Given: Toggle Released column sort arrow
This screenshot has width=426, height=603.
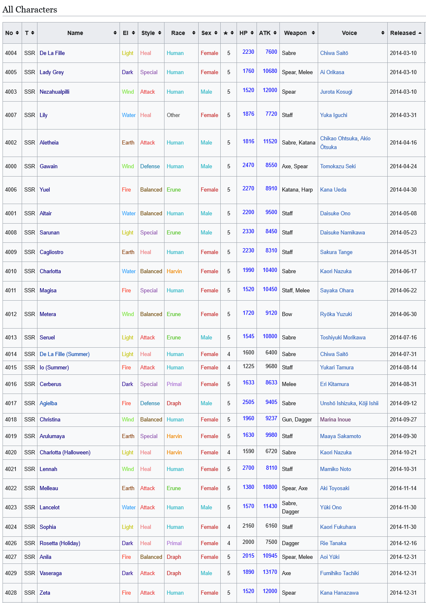Looking at the screenshot, I should coord(420,33).
